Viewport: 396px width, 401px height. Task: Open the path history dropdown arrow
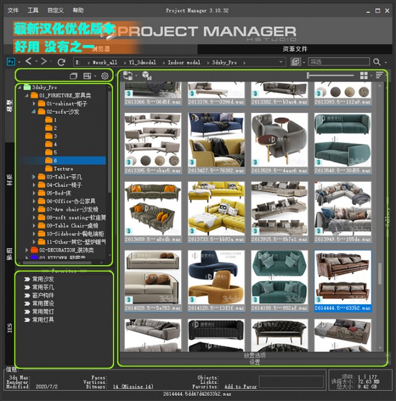(x=281, y=62)
